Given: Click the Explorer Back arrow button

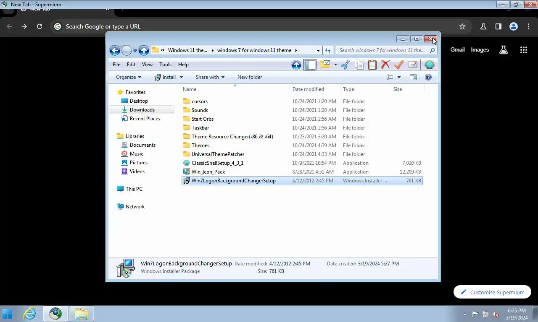Looking at the screenshot, I should (x=115, y=51).
